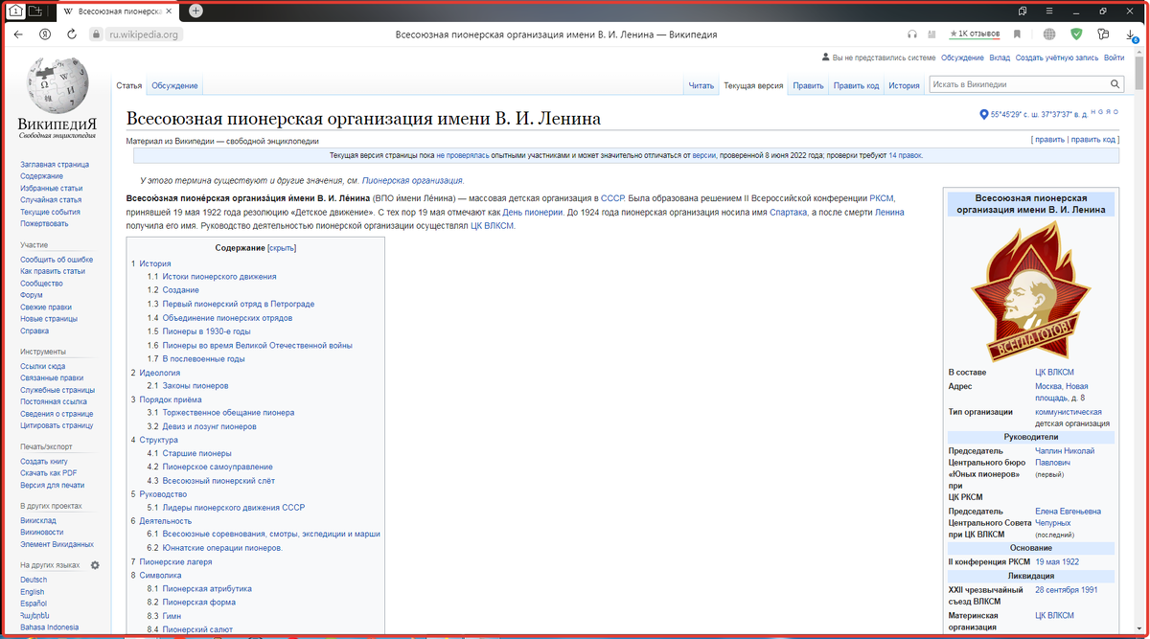Select the 'English' language link
This screenshot has height=639, width=1150.
click(x=33, y=592)
